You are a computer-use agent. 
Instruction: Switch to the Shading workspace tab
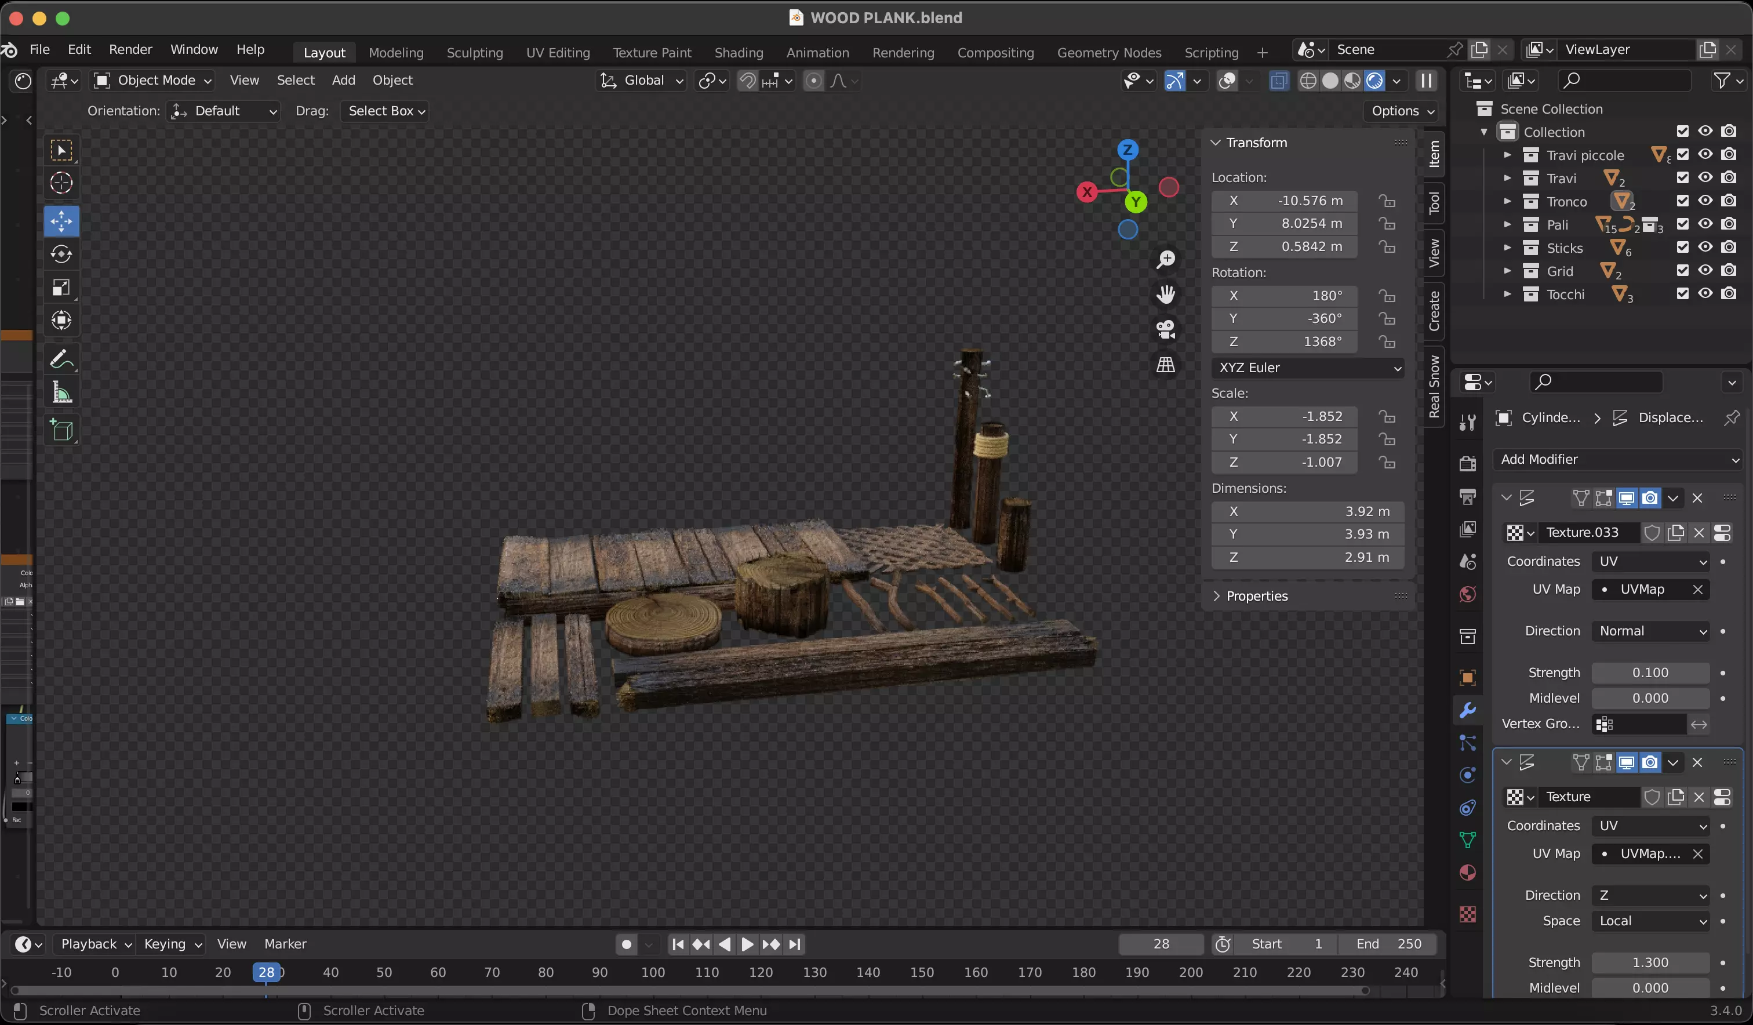[738, 52]
